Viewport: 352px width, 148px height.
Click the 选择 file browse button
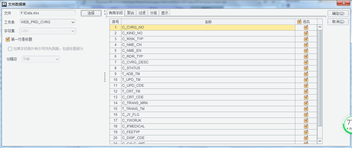91,13
